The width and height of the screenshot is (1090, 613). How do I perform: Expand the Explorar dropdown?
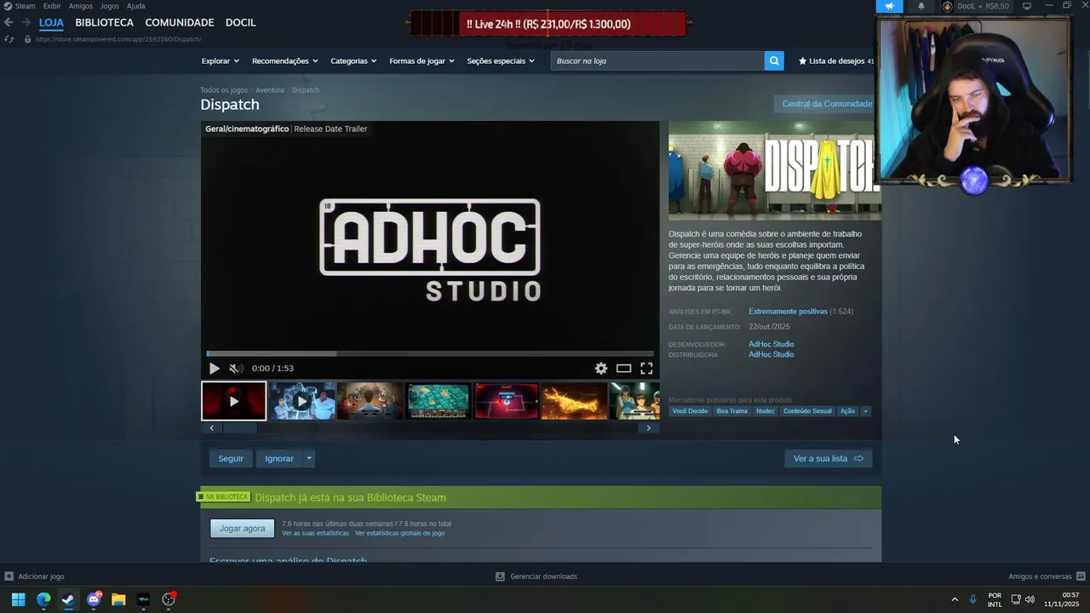coord(221,60)
